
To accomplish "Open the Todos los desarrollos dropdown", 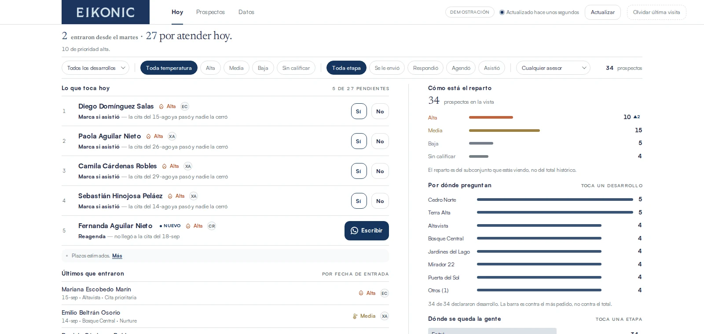I will point(95,68).
